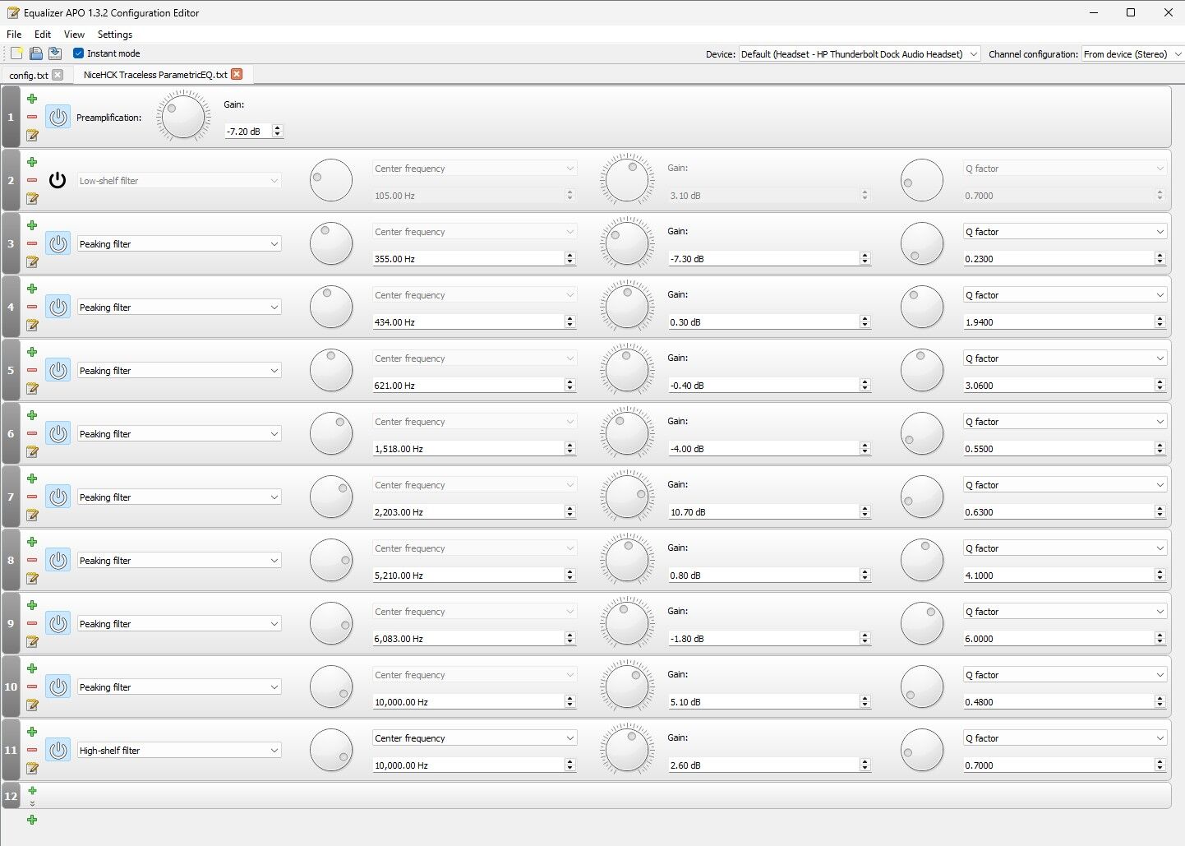Toggle power for Preamplification row
The width and height of the screenshot is (1185, 846).
click(58, 117)
